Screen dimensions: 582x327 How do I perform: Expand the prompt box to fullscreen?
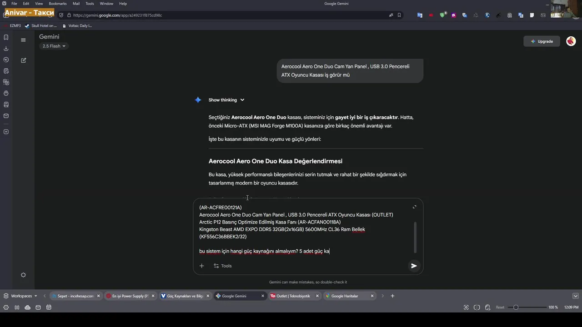click(x=414, y=207)
